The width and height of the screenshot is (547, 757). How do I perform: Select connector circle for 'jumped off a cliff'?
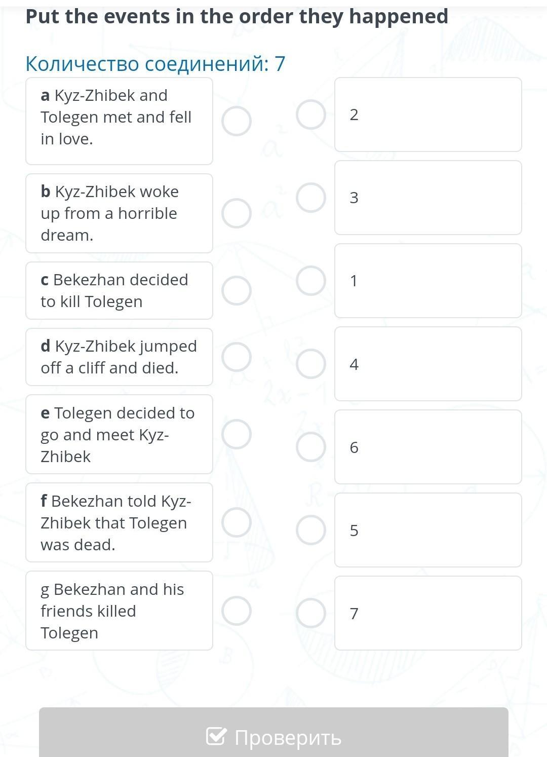237,357
